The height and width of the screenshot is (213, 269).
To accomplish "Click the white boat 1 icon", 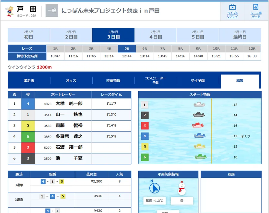I will (199, 105).
